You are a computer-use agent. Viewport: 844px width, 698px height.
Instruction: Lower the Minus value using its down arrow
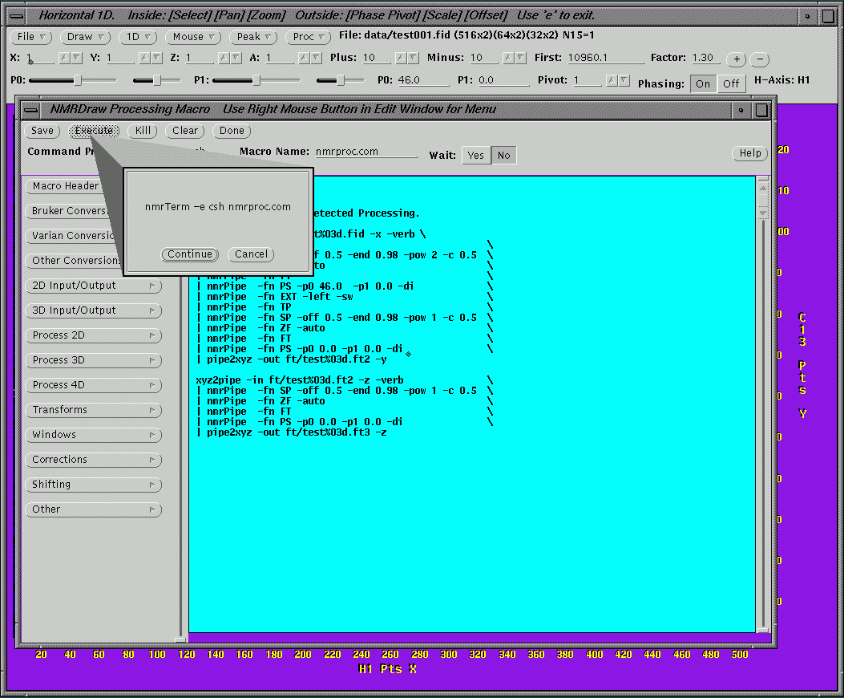click(x=520, y=58)
